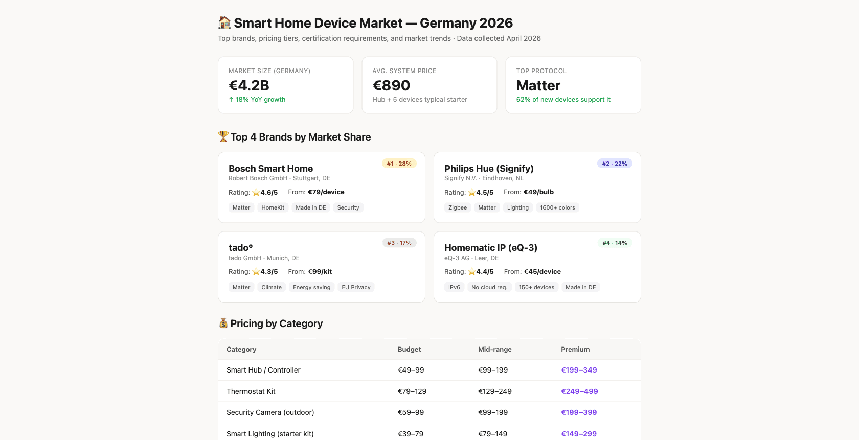Select the #1 · 28% market share badge
The width and height of the screenshot is (859, 440).
click(399, 164)
